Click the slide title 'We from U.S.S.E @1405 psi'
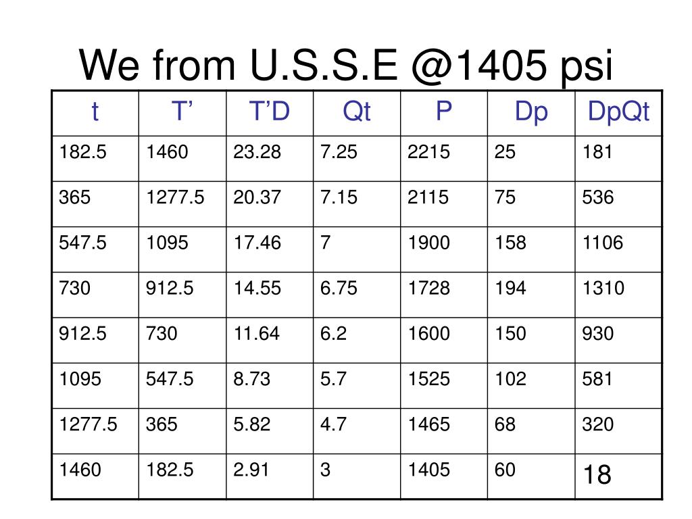The height and width of the screenshot is (519, 692). [x=346, y=66]
